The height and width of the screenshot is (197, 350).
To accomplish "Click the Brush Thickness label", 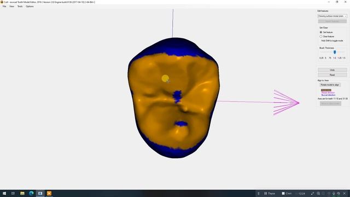I will [326, 48].
